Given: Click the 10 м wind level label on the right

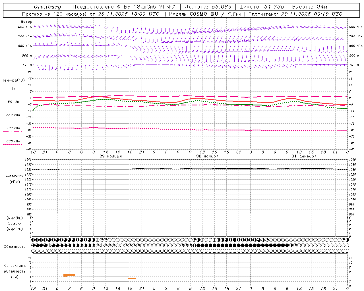Looking at the screenshot, I should pyautogui.click(x=354, y=65).
